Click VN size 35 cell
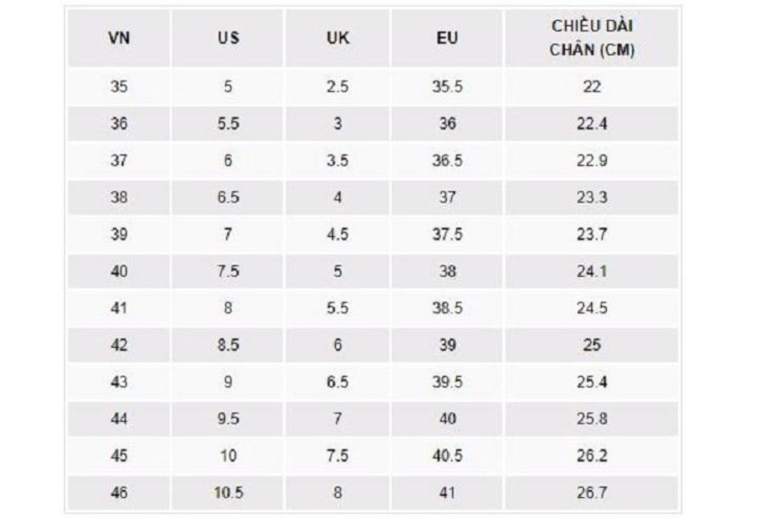778x518 pixels. (x=119, y=87)
